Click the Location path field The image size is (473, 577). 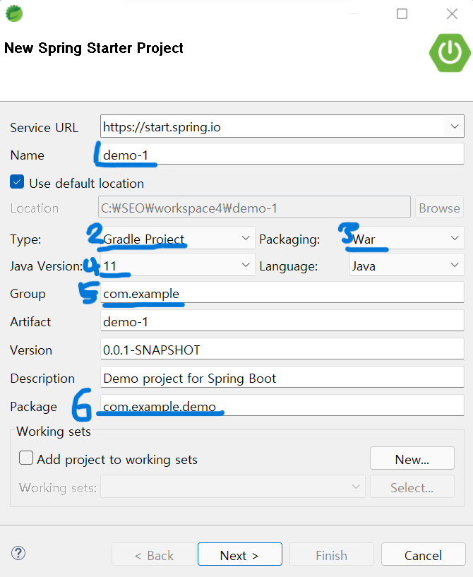pos(255,207)
